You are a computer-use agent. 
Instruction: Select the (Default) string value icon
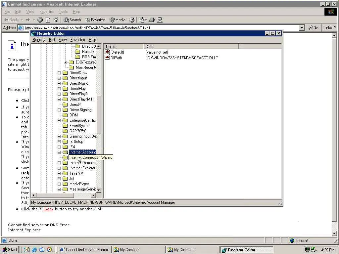pos(107,52)
